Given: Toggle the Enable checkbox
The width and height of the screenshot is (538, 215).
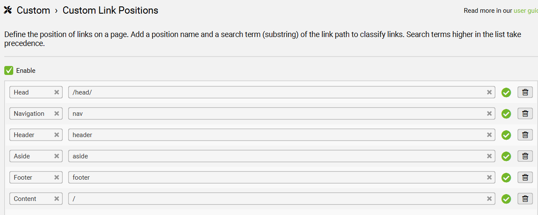Looking at the screenshot, I should 9,71.
